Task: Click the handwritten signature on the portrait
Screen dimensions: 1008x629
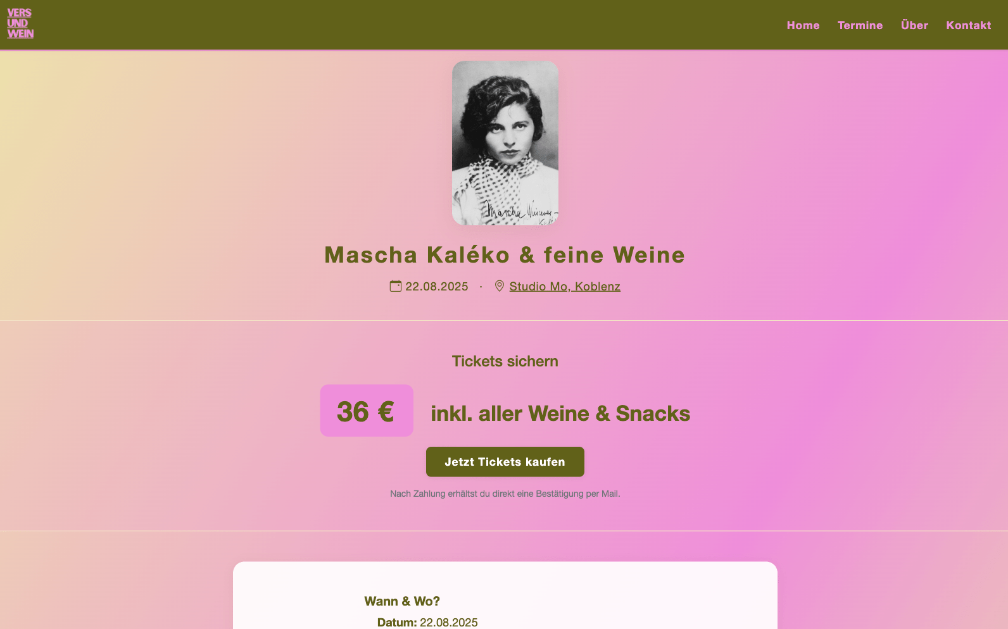Action: (x=520, y=212)
